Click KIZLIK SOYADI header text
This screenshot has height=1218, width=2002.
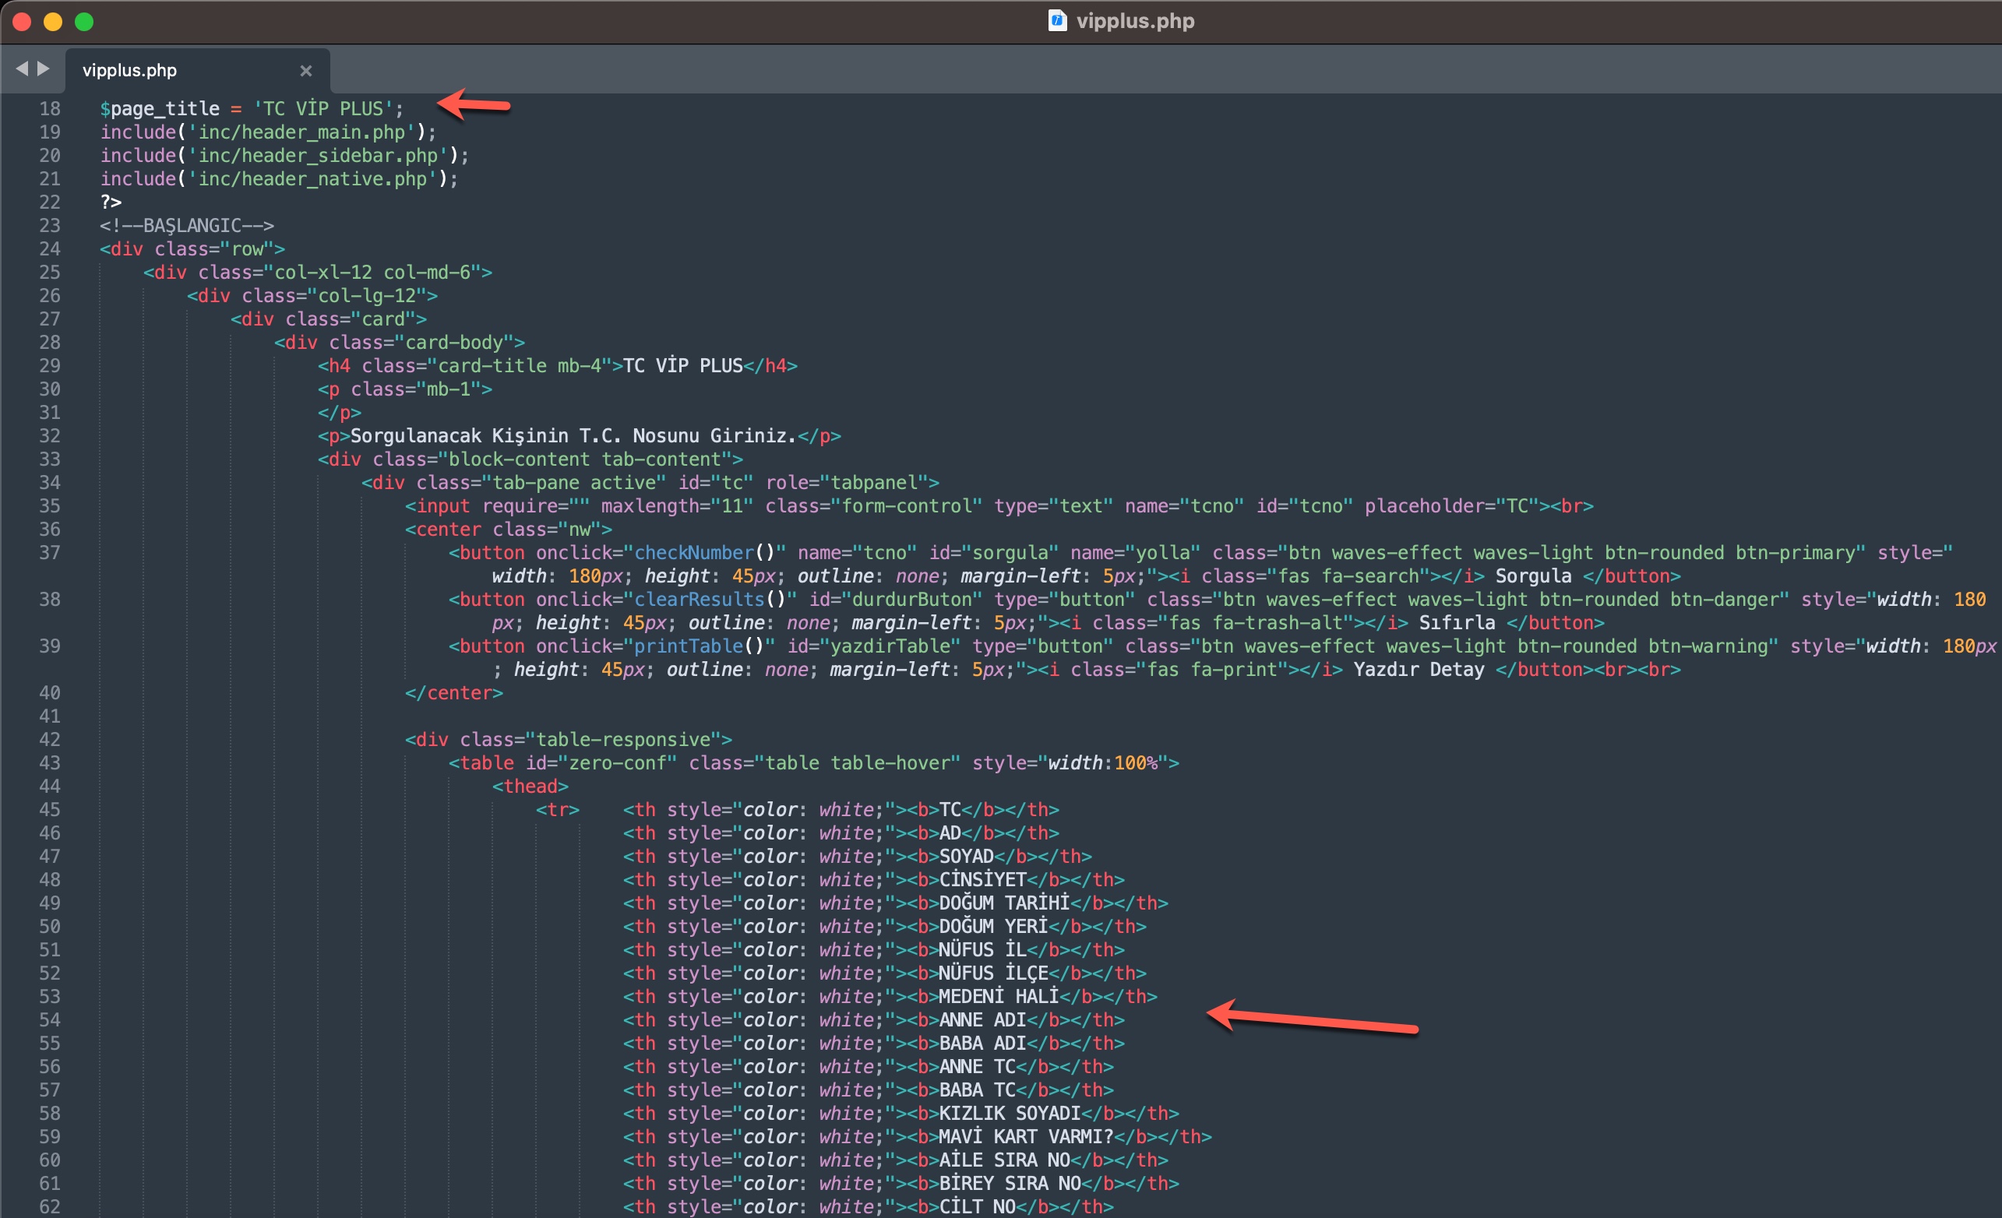(1010, 1114)
